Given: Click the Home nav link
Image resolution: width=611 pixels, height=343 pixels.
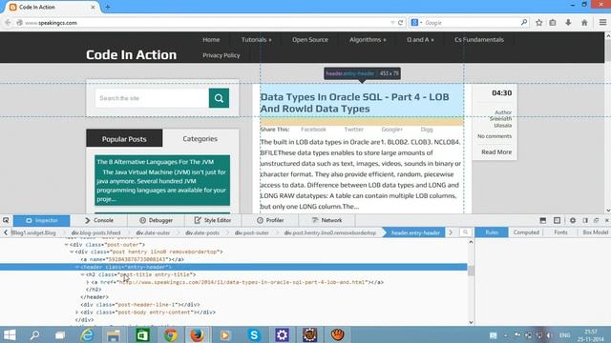Looking at the screenshot, I should 211,40.
